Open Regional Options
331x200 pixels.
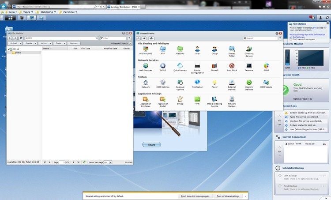tap(180, 85)
